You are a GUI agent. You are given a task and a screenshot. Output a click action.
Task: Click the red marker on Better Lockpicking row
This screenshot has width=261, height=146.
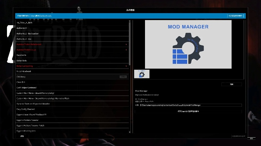coord(126,66)
